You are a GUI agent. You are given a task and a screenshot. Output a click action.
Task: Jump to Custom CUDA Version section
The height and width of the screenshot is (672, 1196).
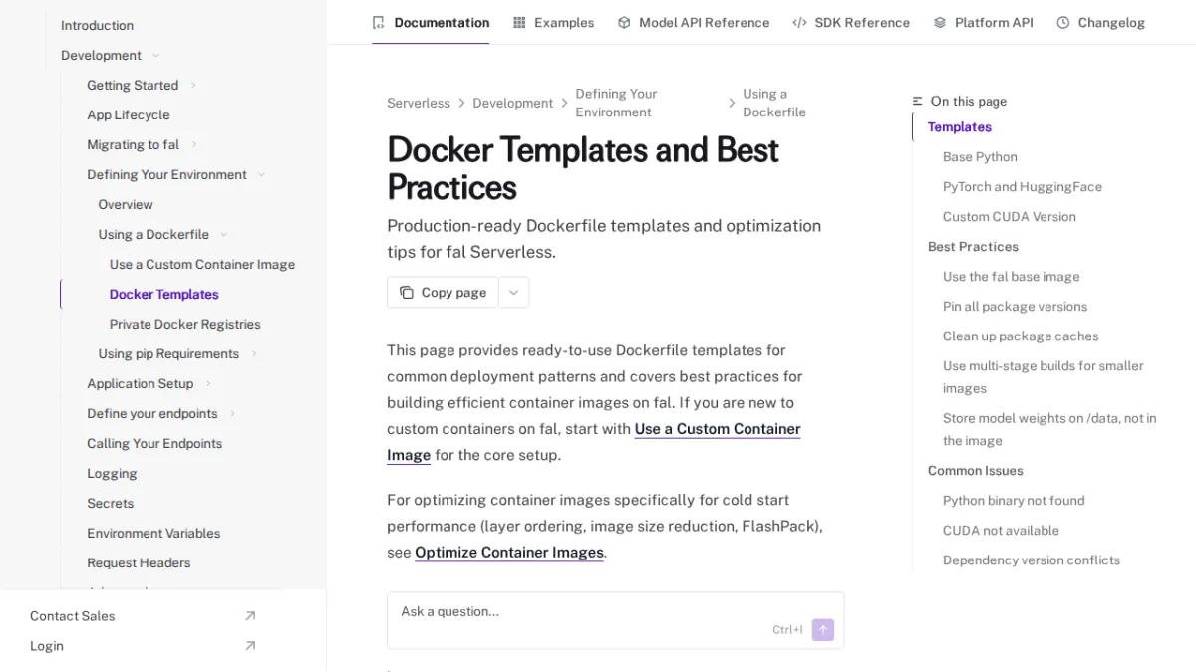(x=1010, y=217)
